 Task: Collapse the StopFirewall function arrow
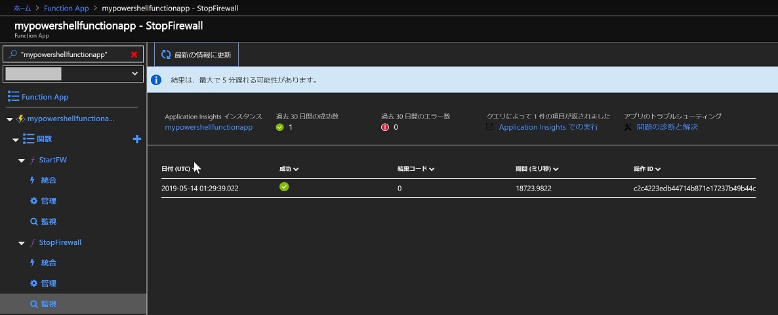22,243
